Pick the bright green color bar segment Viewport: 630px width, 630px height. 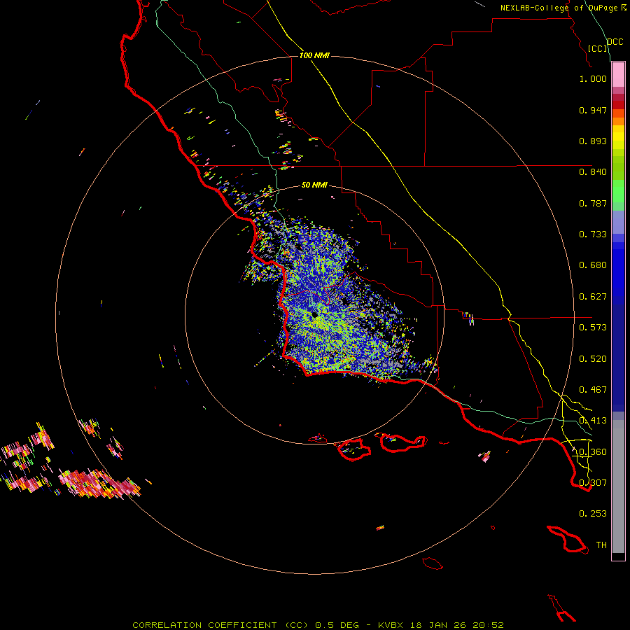tap(618, 191)
